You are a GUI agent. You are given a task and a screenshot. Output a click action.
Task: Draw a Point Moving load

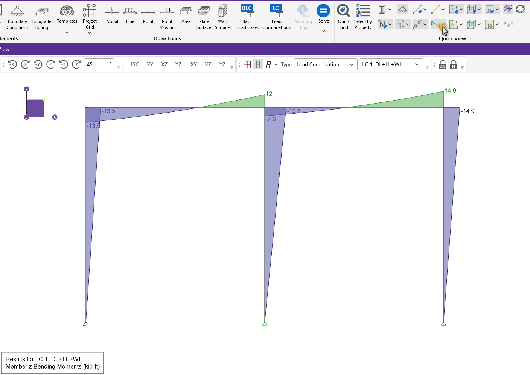[x=167, y=17]
